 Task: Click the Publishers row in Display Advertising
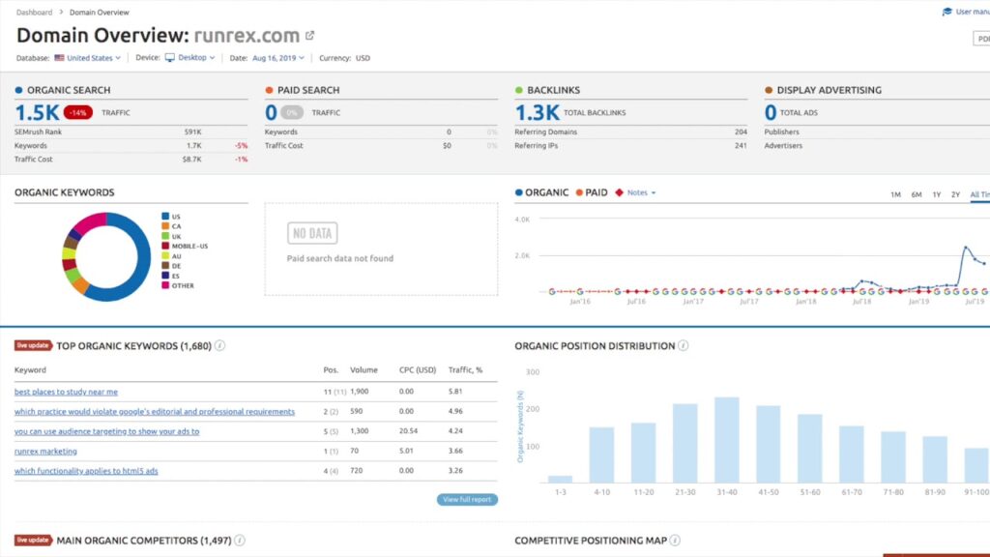[x=877, y=132]
